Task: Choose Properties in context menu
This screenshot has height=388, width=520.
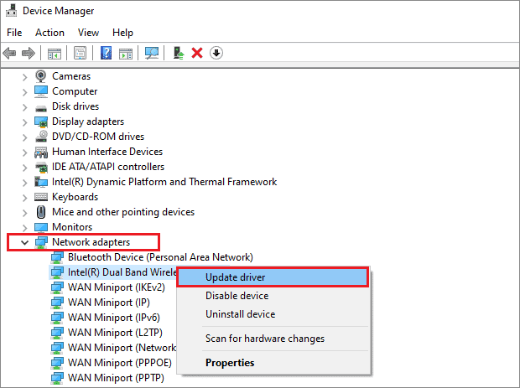Action: (273, 363)
